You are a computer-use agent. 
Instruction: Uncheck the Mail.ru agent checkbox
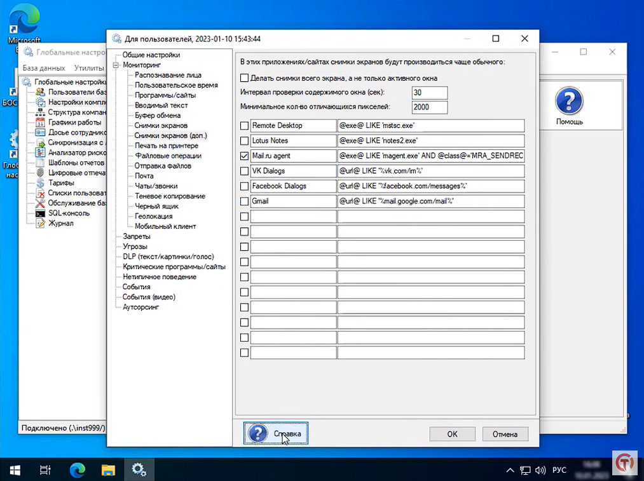click(244, 156)
